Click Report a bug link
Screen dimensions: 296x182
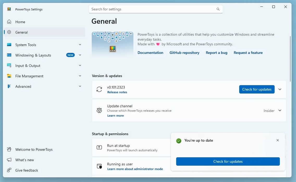217,53
